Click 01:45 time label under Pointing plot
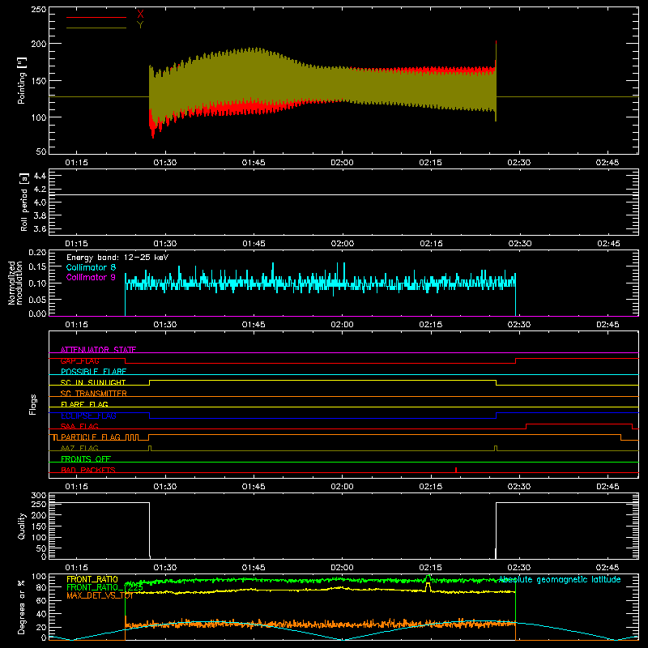648x648 pixels. tap(254, 163)
